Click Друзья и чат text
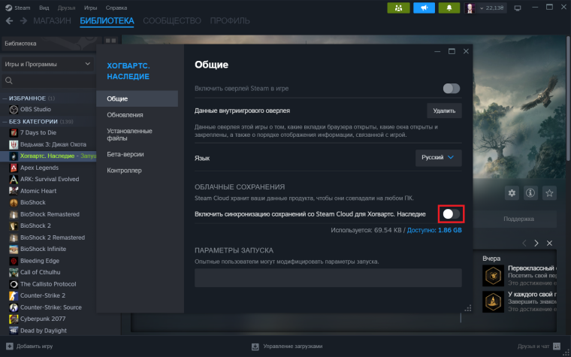The width and height of the screenshot is (571, 357). [x=533, y=346]
